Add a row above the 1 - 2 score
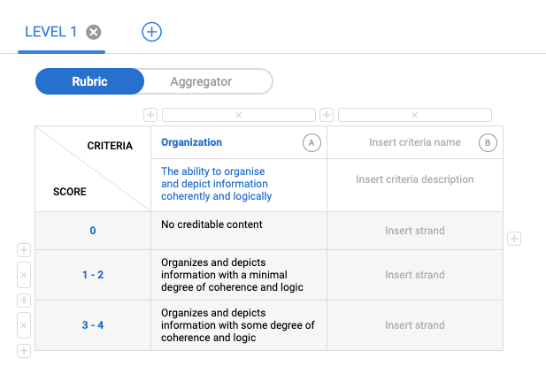Image resolution: width=546 pixels, height=373 pixels. coord(24,251)
